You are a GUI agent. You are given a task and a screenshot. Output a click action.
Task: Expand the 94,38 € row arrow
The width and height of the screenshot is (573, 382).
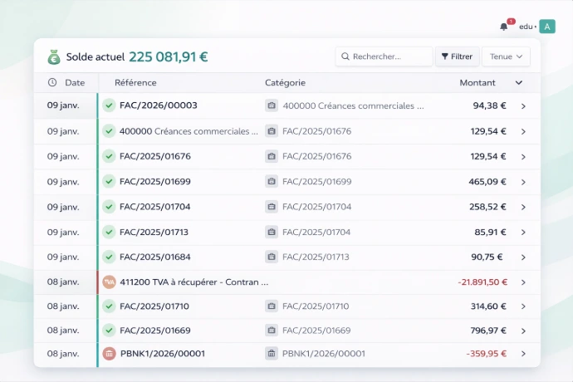click(523, 106)
